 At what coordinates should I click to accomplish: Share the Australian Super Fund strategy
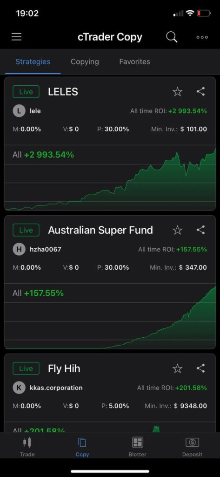[x=200, y=230]
